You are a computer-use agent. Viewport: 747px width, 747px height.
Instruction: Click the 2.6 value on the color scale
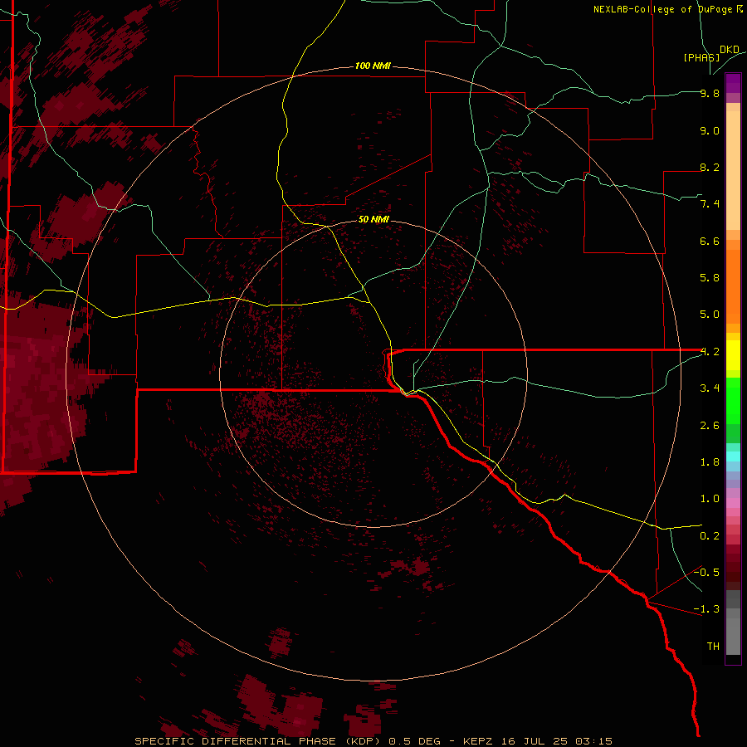(710, 426)
